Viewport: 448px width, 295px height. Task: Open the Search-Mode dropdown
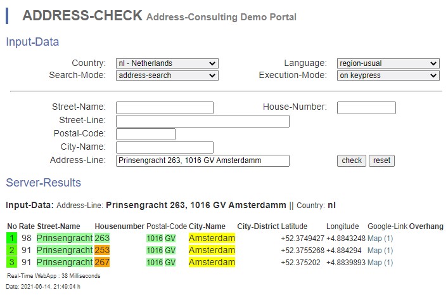167,75
